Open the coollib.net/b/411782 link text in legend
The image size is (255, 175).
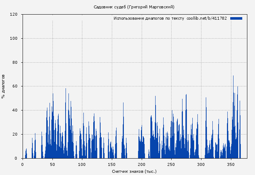tap(207, 18)
